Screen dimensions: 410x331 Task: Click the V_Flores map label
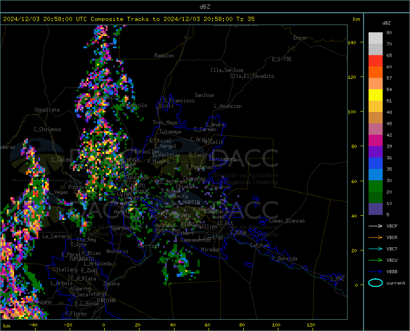(x=76, y=314)
